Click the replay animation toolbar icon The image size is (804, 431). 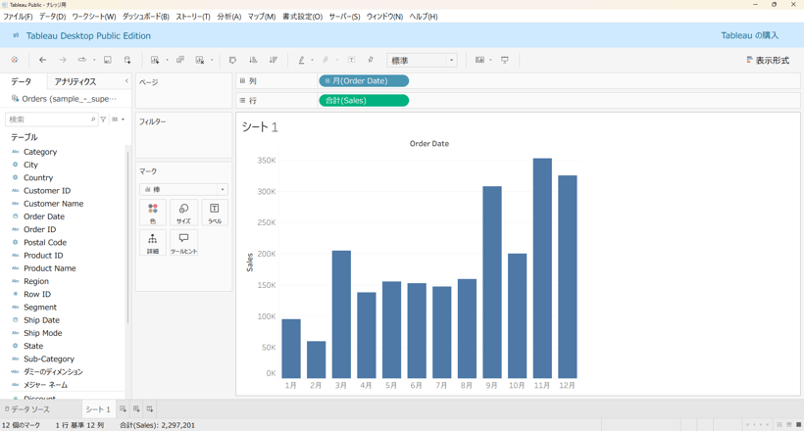(x=82, y=60)
